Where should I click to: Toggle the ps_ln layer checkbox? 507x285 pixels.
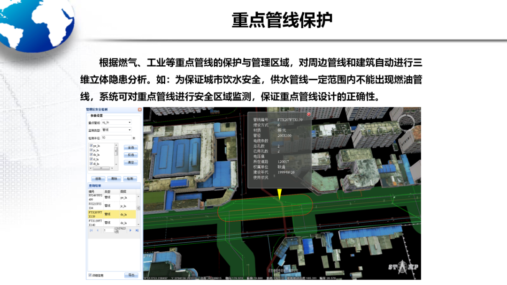pos(91,146)
